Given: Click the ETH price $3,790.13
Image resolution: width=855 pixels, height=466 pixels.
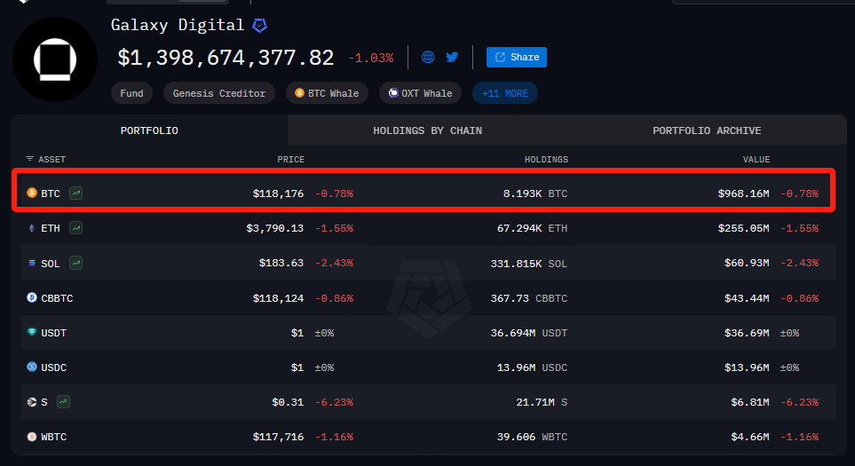Looking at the screenshot, I should click(275, 228).
